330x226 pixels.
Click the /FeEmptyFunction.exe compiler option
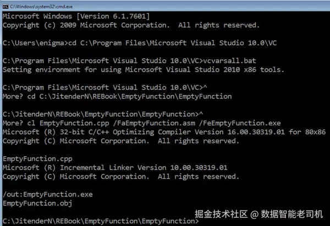click(240, 123)
